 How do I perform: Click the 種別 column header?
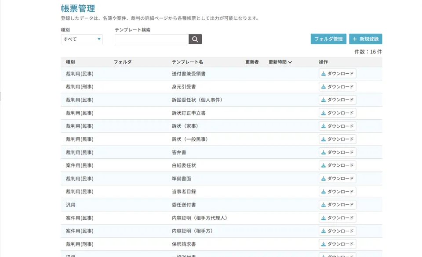tap(70, 62)
